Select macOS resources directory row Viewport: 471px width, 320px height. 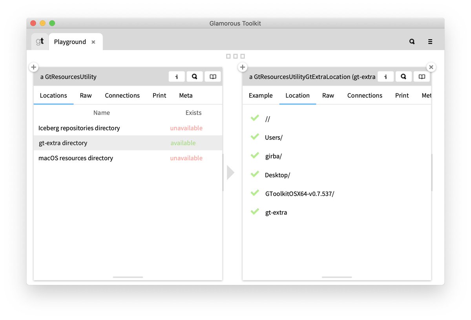128,158
